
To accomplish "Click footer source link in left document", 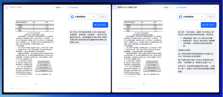I will point(18,88).
